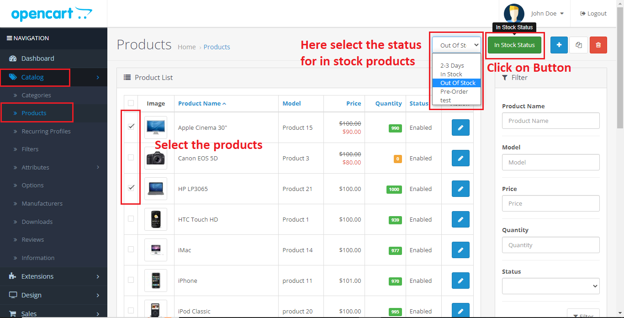
Task: Open the Out Of Stock status dropdown
Action: click(457, 45)
